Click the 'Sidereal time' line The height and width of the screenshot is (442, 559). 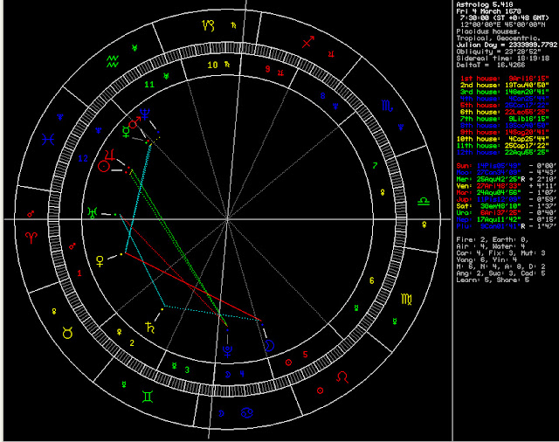(503, 59)
